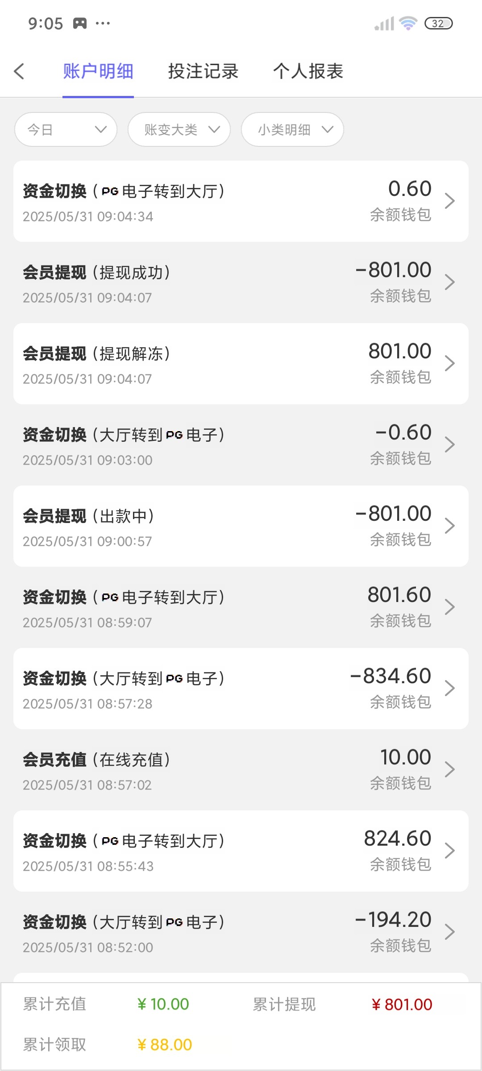Expand the 今日 date filter dropdown

click(x=66, y=129)
